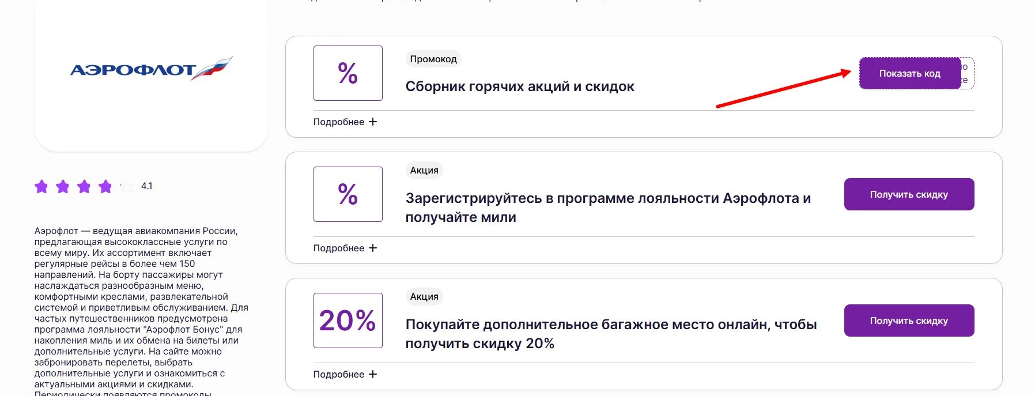Screen dimensions: 1035x396
Task: Click the Russian flag element in the Aeroflot logo
Action: [214, 67]
